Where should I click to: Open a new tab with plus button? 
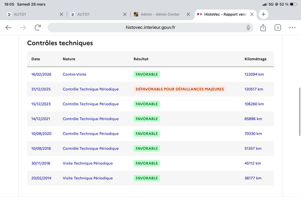tap(263, 14)
